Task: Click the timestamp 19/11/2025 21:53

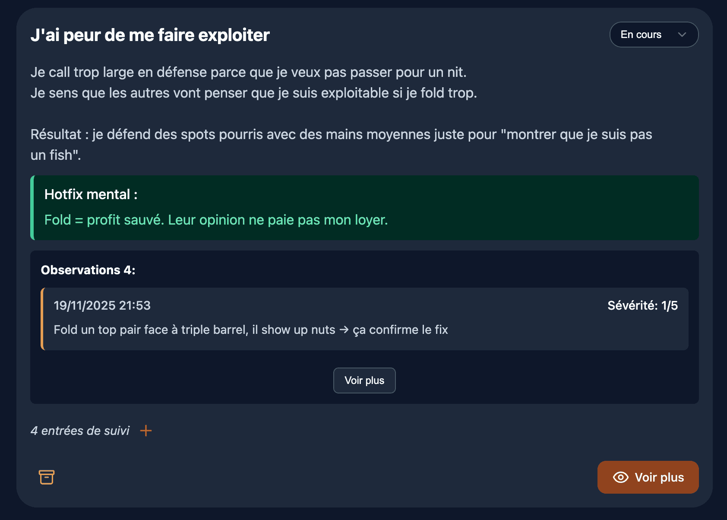Action: tap(102, 305)
